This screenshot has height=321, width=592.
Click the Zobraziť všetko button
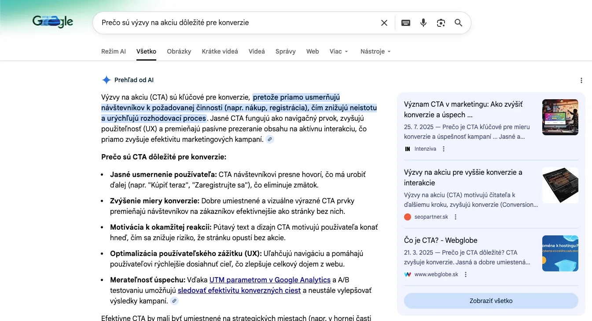[491, 301]
